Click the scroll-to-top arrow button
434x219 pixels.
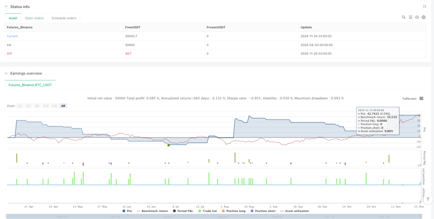428,199
